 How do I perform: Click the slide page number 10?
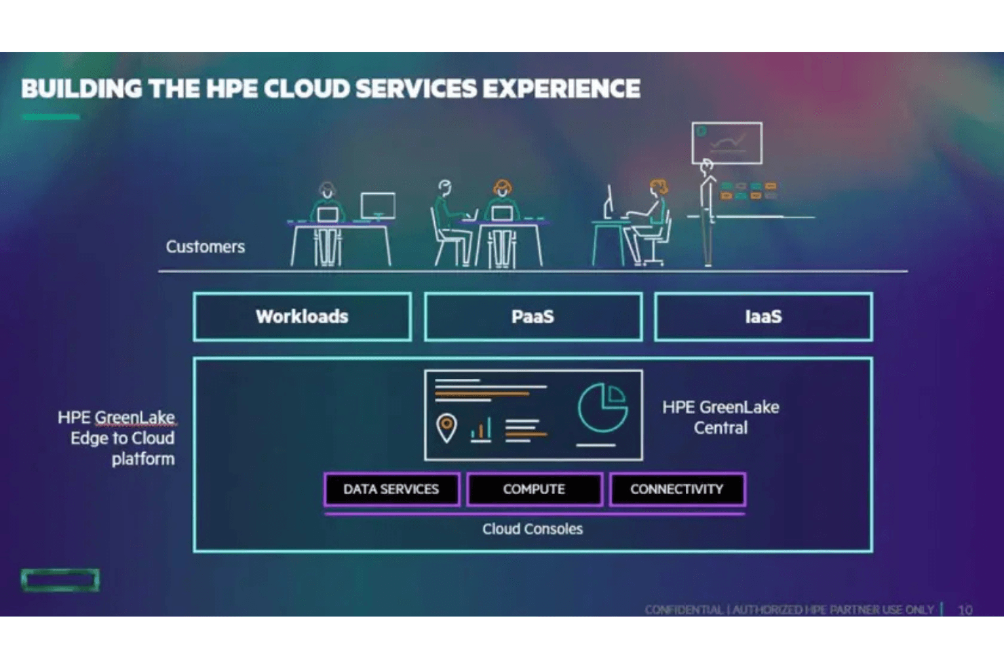tap(965, 610)
